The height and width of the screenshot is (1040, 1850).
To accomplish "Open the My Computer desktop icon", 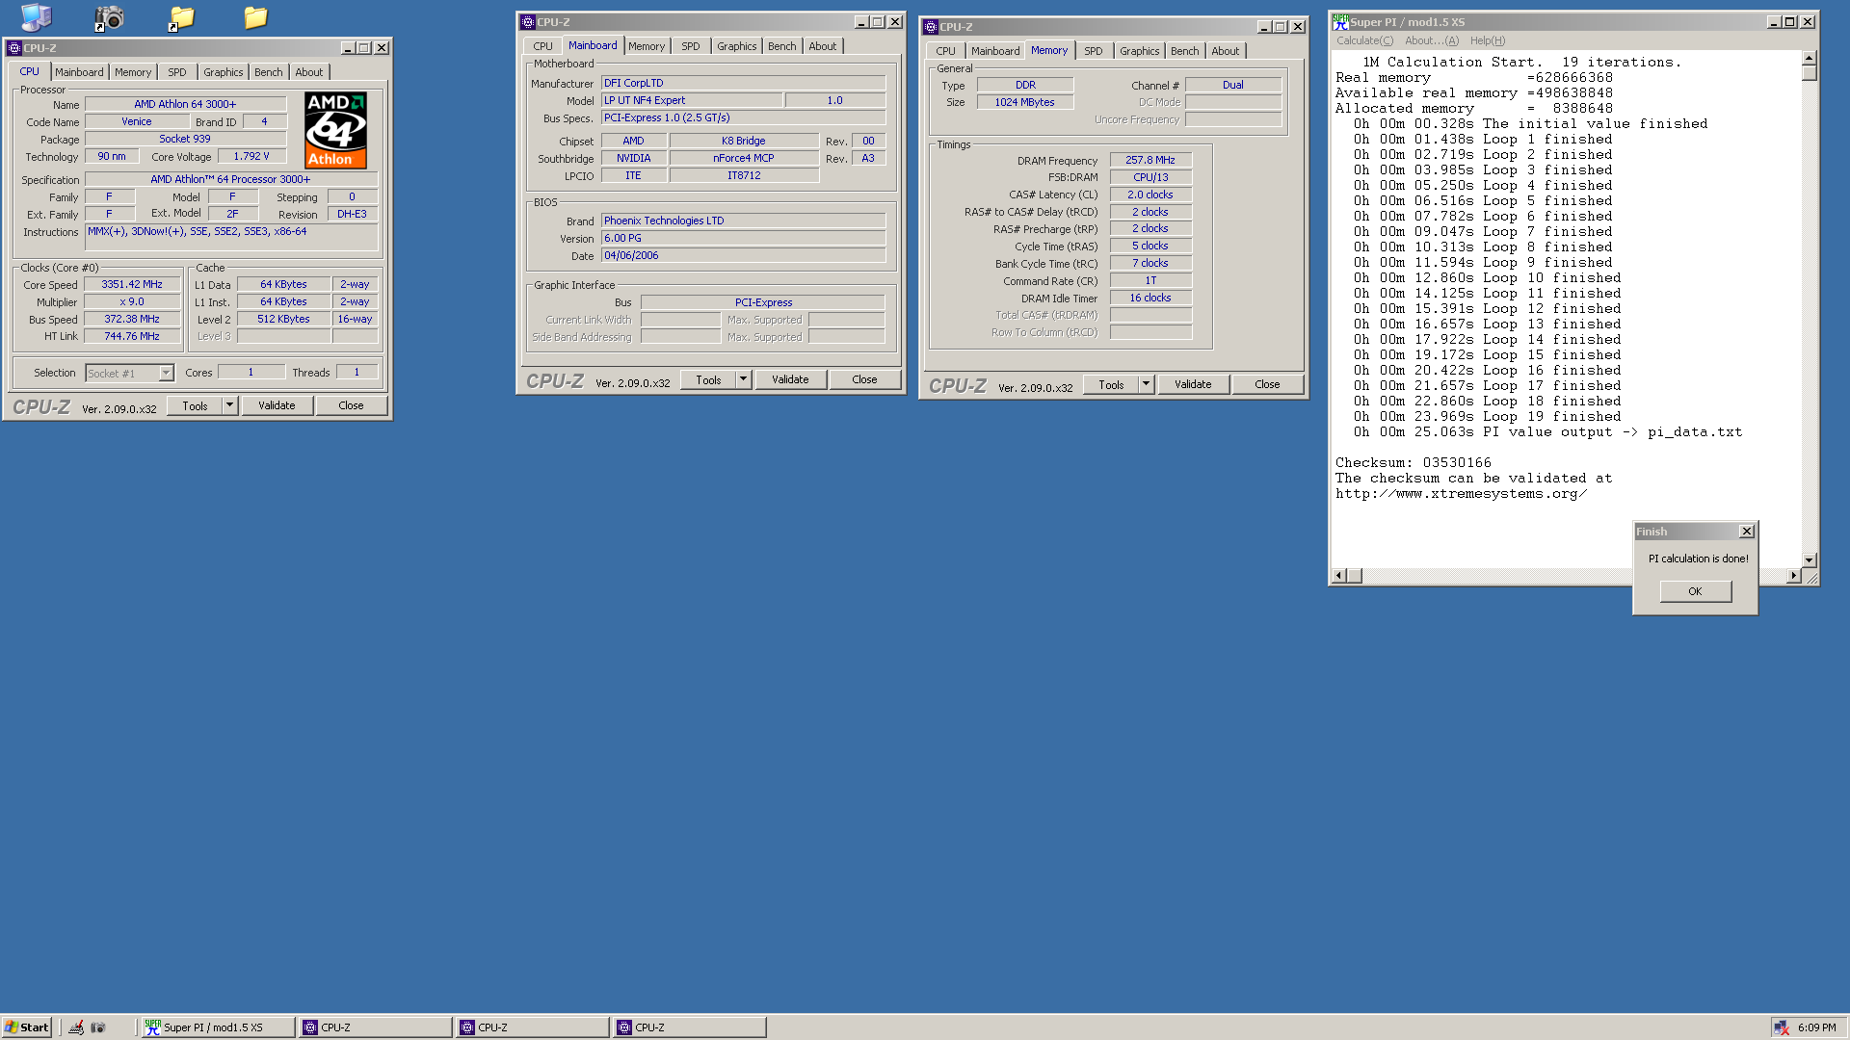I will pos(37,17).
